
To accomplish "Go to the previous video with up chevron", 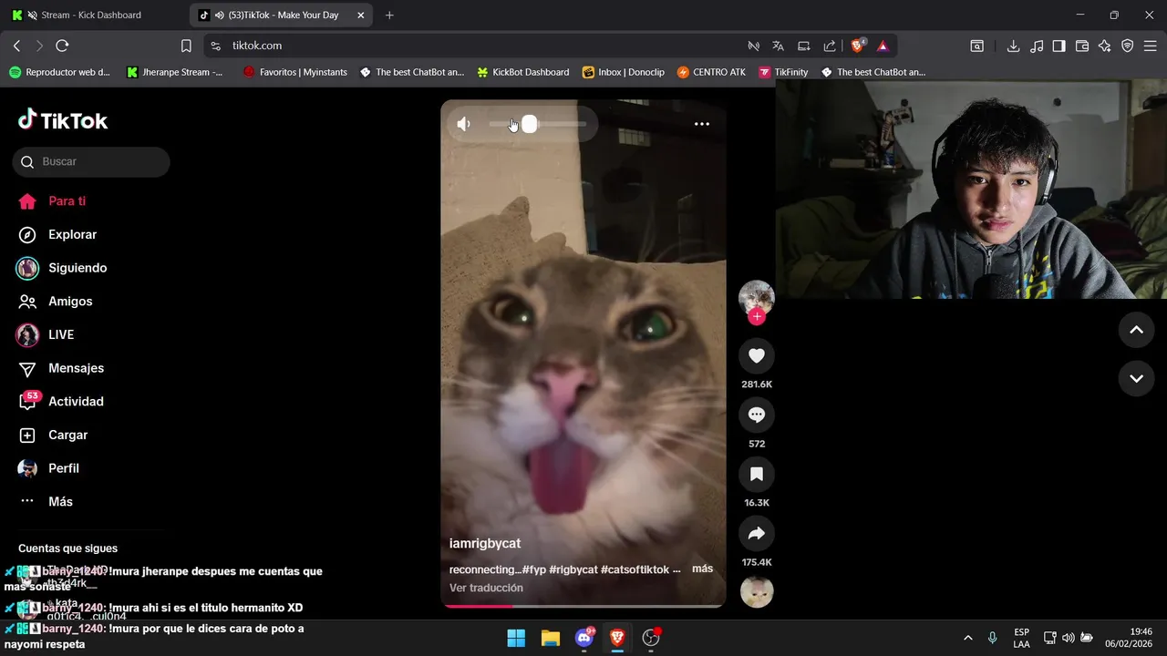I will 1136,330.
